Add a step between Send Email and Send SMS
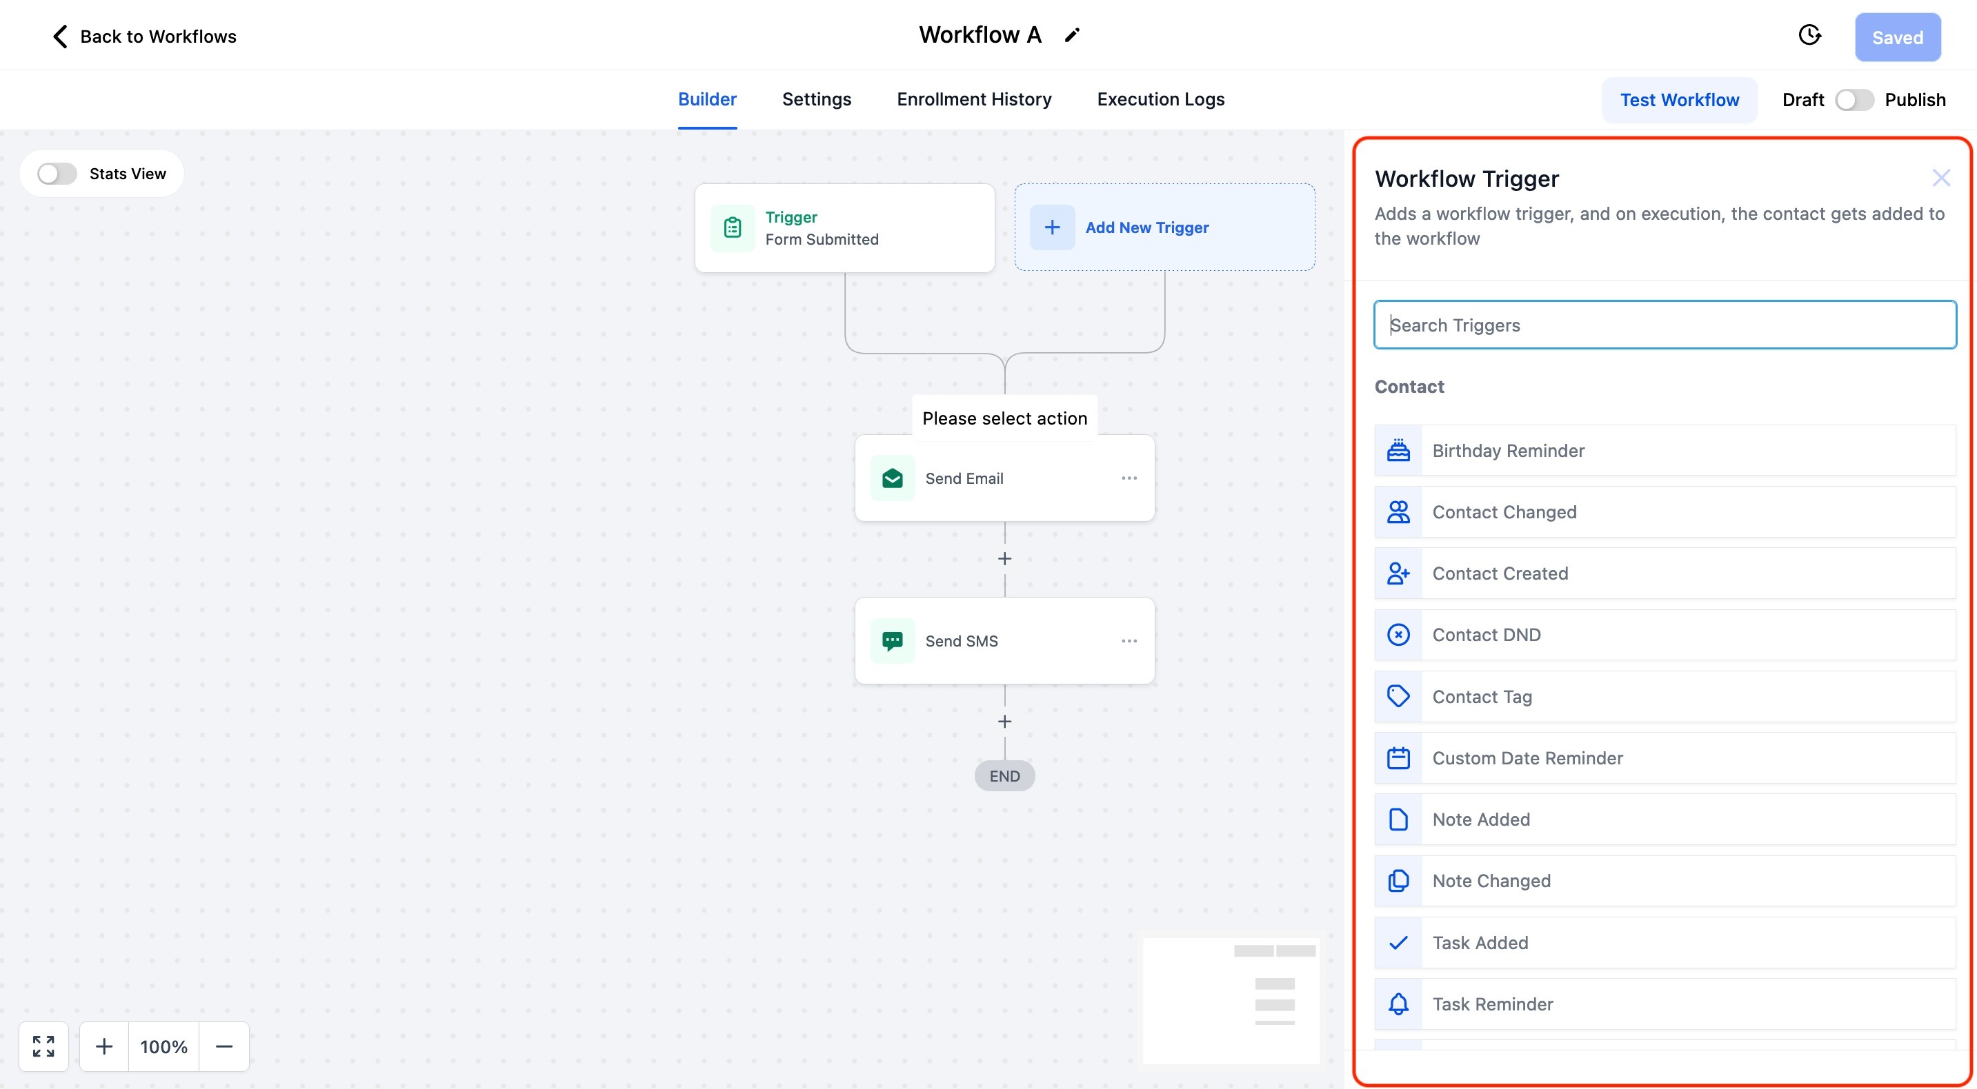The image size is (1977, 1089). [1004, 559]
